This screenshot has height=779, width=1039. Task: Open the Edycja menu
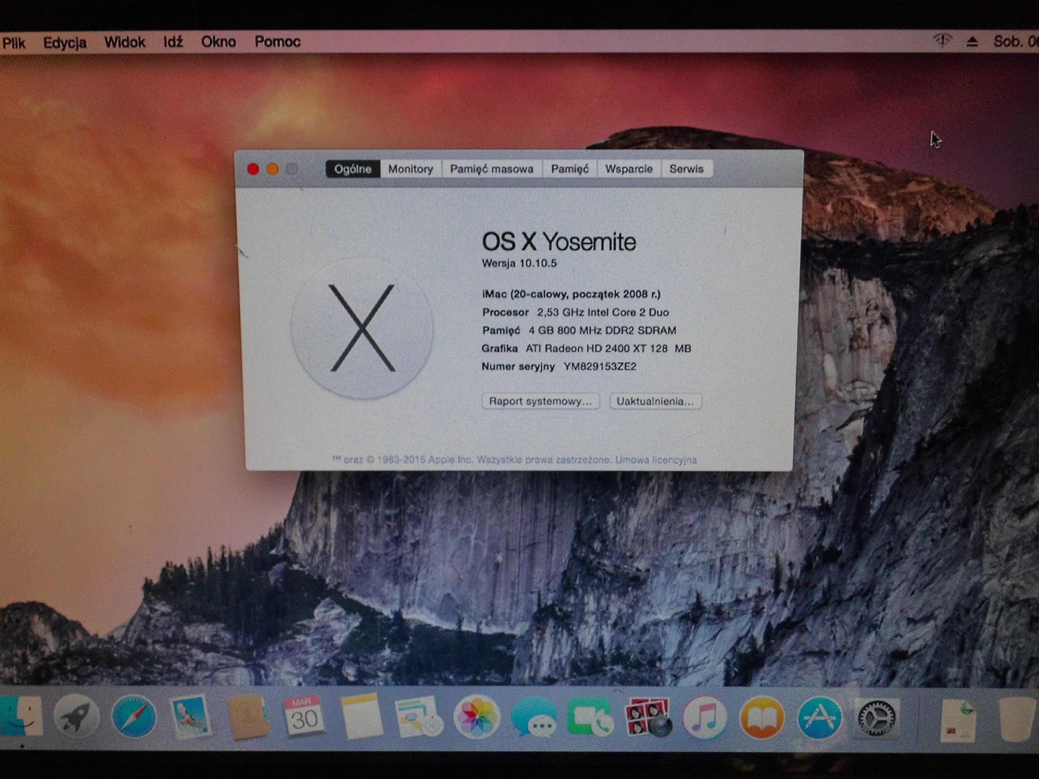click(x=65, y=43)
